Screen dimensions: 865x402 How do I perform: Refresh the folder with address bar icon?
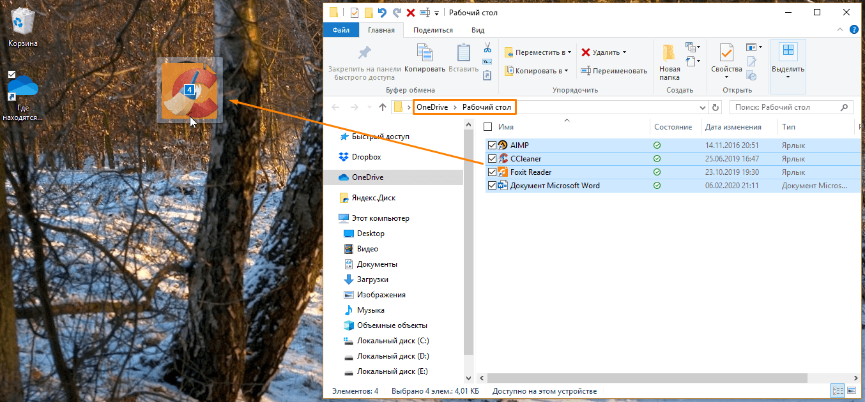(716, 107)
